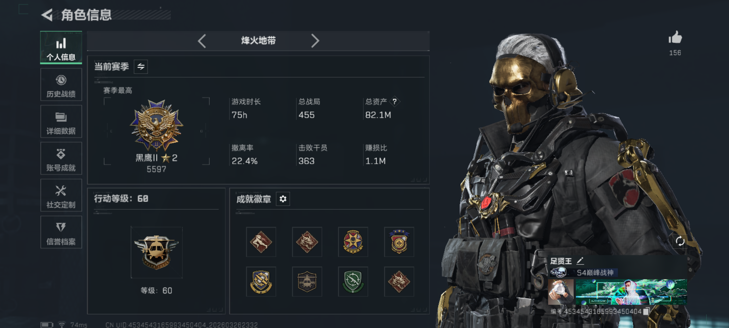Show 总资产 help question mark tooltip
The height and width of the screenshot is (328, 729).
(395, 102)
